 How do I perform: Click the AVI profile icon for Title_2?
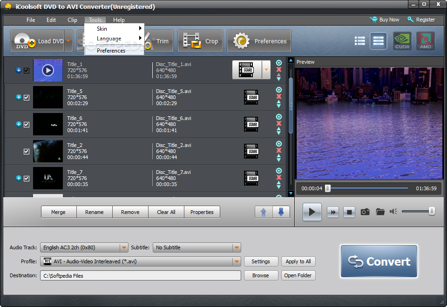(x=251, y=151)
